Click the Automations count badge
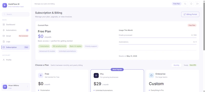Viewport: 205px width, 92px height. tap(27, 30)
